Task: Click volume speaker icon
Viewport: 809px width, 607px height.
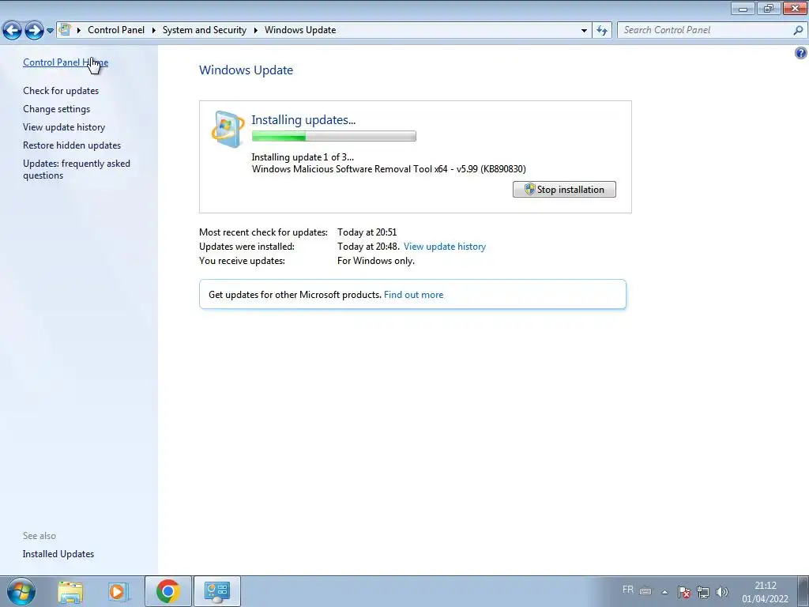Action: click(722, 592)
